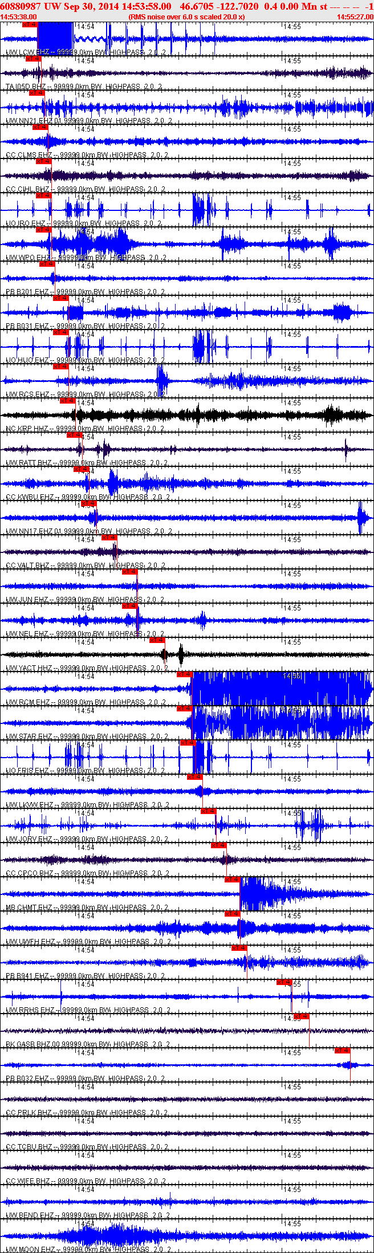Select the UO.HUO.EHZ station label
The height and width of the screenshot is (1253, 374).
pos(86,360)
